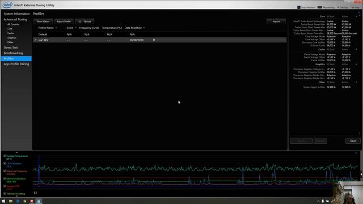Select the Intel XTU taskbar icon
This screenshot has height=204, width=363.
[39, 201]
